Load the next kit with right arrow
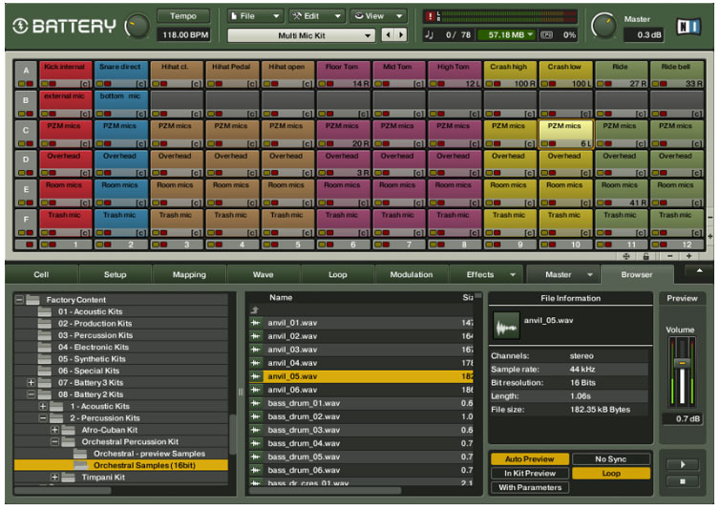Screen dimensions: 720x511 point(401,35)
